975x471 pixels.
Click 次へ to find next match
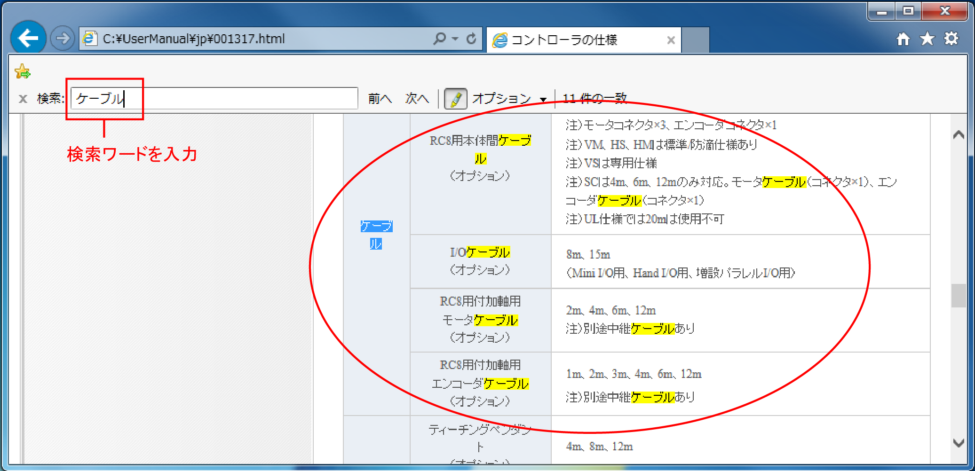click(417, 99)
